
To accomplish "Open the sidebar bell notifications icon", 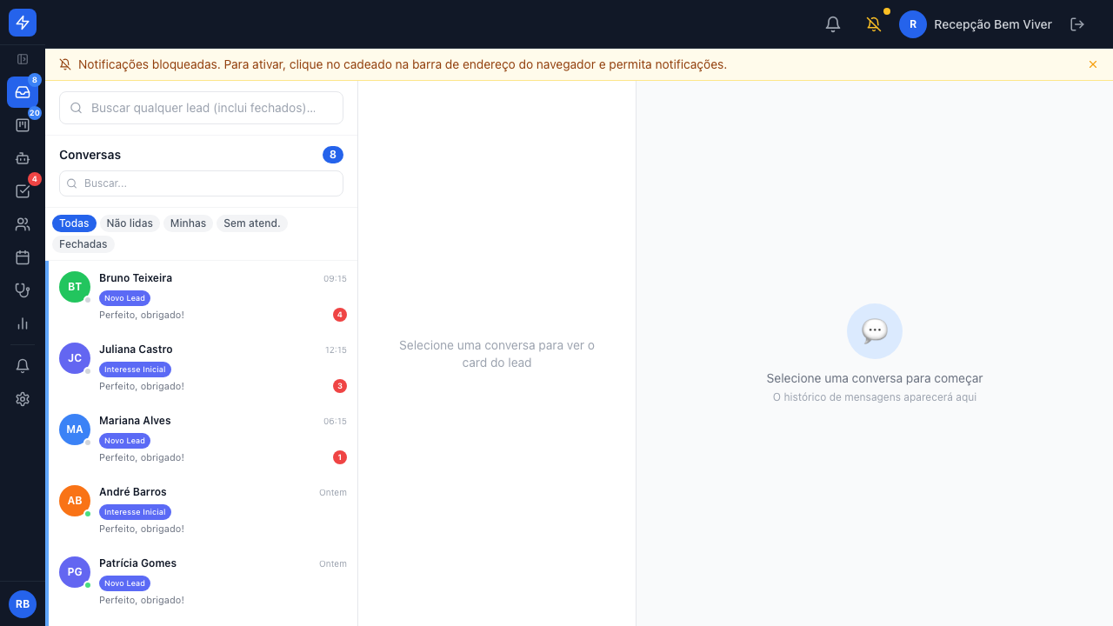I will [23, 366].
